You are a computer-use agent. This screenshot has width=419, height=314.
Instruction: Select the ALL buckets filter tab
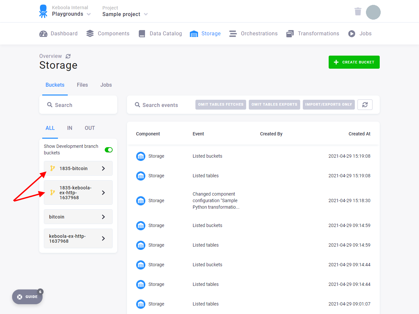(50, 128)
